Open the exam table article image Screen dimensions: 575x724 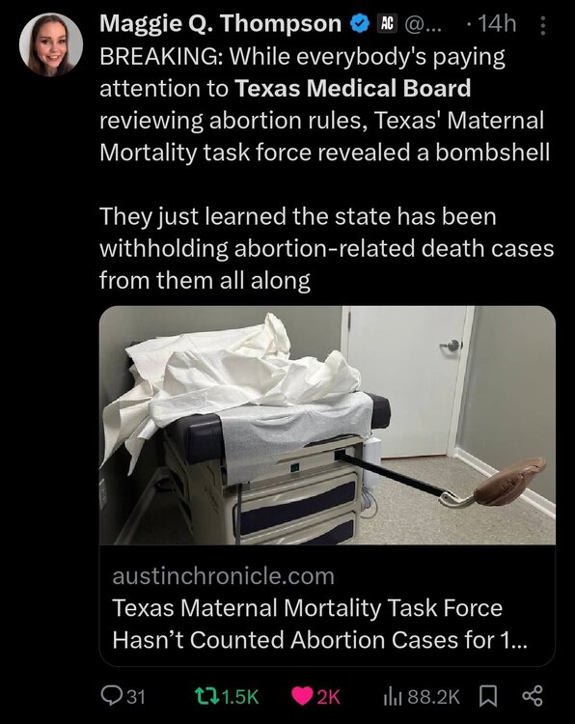click(327, 426)
